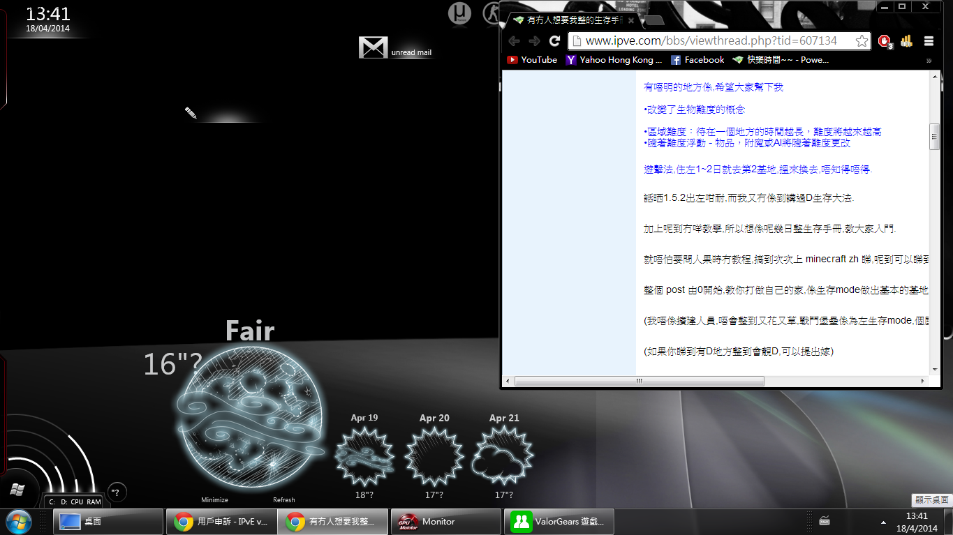Open the red ad-blocker extension icon
This screenshot has height=535, width=953.
tap(885, 41)
